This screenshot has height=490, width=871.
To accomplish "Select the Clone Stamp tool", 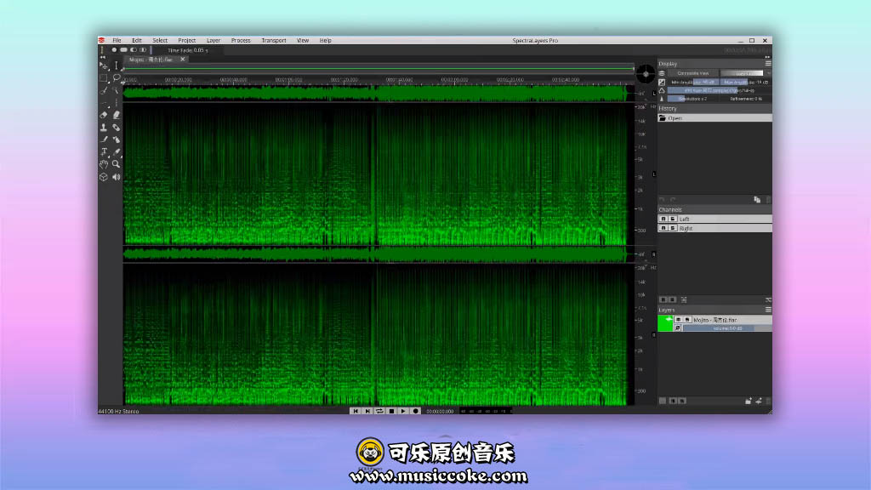I will click(x=103, y=128).
